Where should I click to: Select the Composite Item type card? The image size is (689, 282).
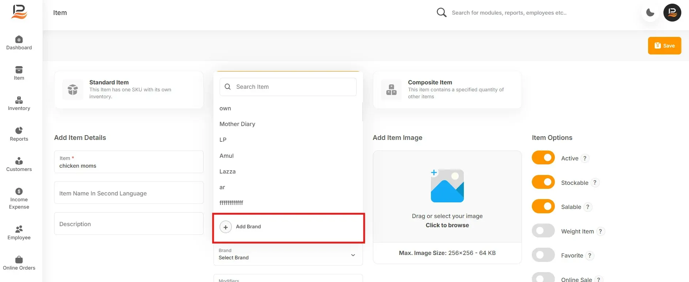[x=447, y=90]
